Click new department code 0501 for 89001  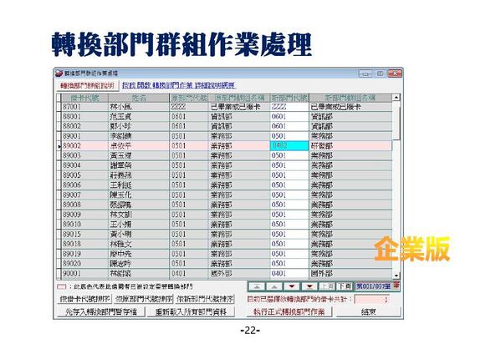coord(289,136)
